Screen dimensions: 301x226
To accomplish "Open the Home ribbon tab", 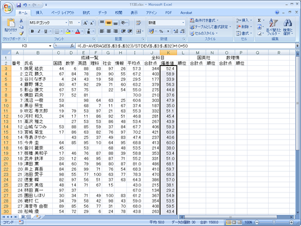I will click(x=23, y=13).
